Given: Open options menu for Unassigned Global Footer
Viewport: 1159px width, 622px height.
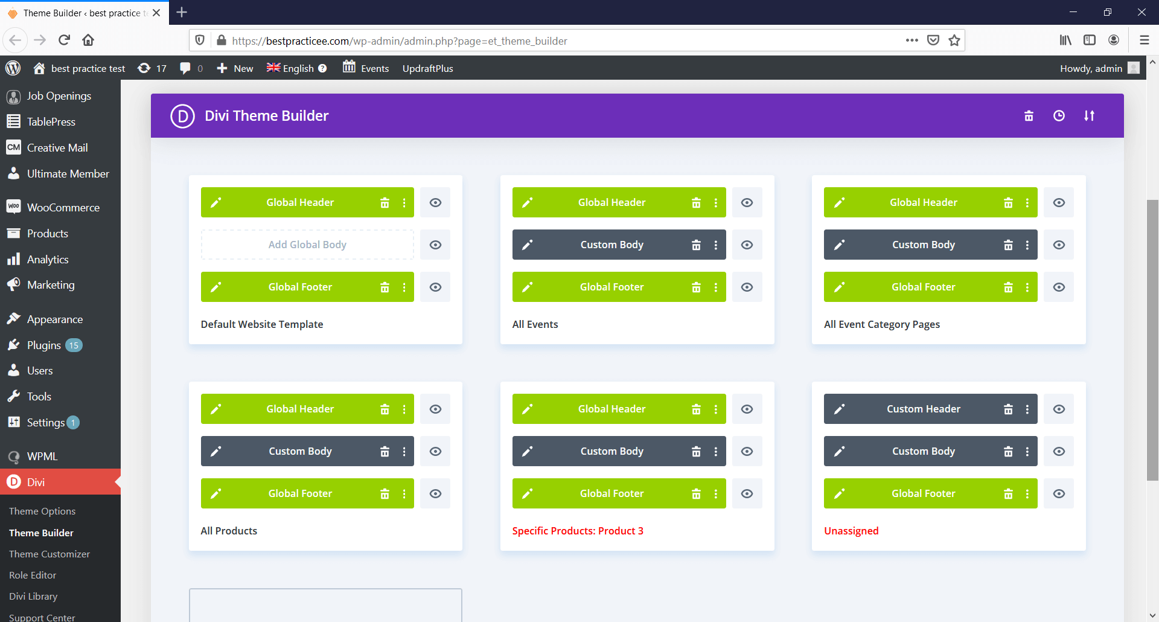Looking at the screenshot, I should [1027, 494].
